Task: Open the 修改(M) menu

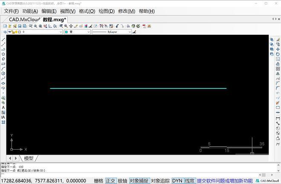Action: (127, 11)
